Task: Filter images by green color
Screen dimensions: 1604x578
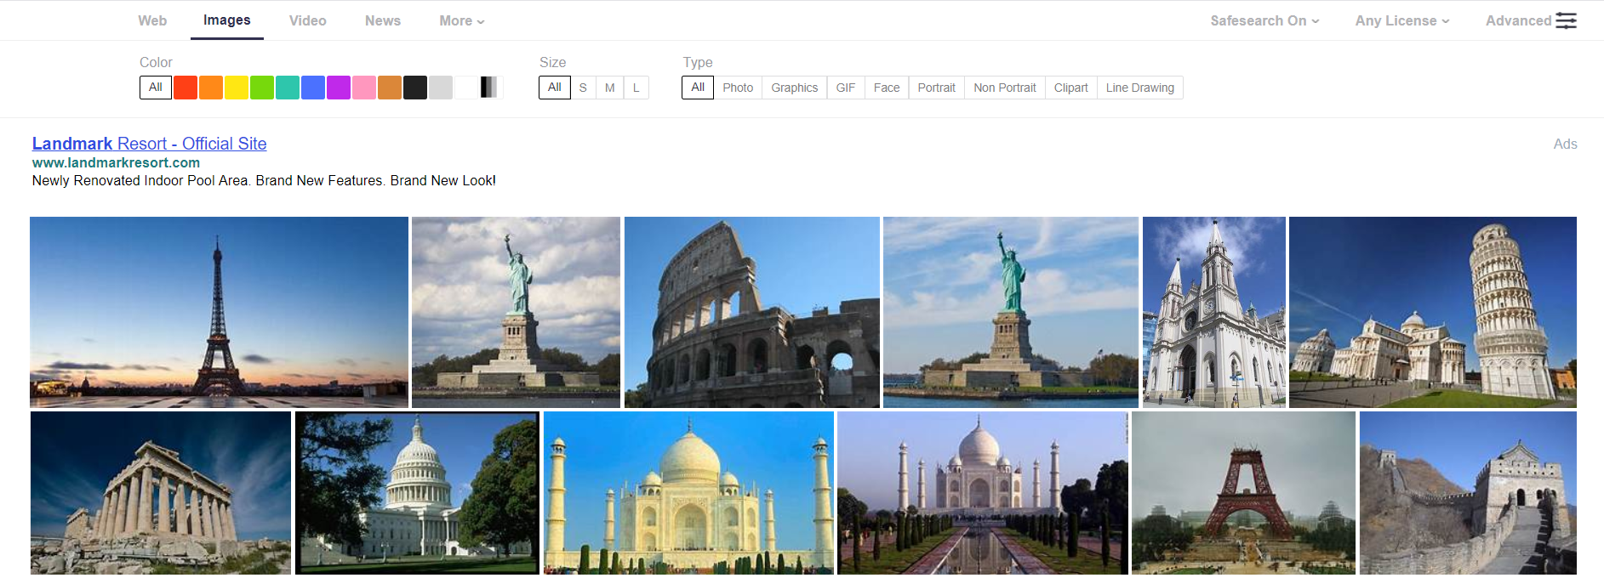Action: point(262,88)
